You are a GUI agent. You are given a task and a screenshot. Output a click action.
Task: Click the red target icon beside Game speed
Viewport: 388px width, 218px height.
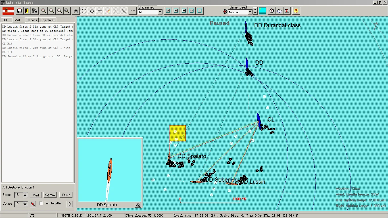(225, 12)
